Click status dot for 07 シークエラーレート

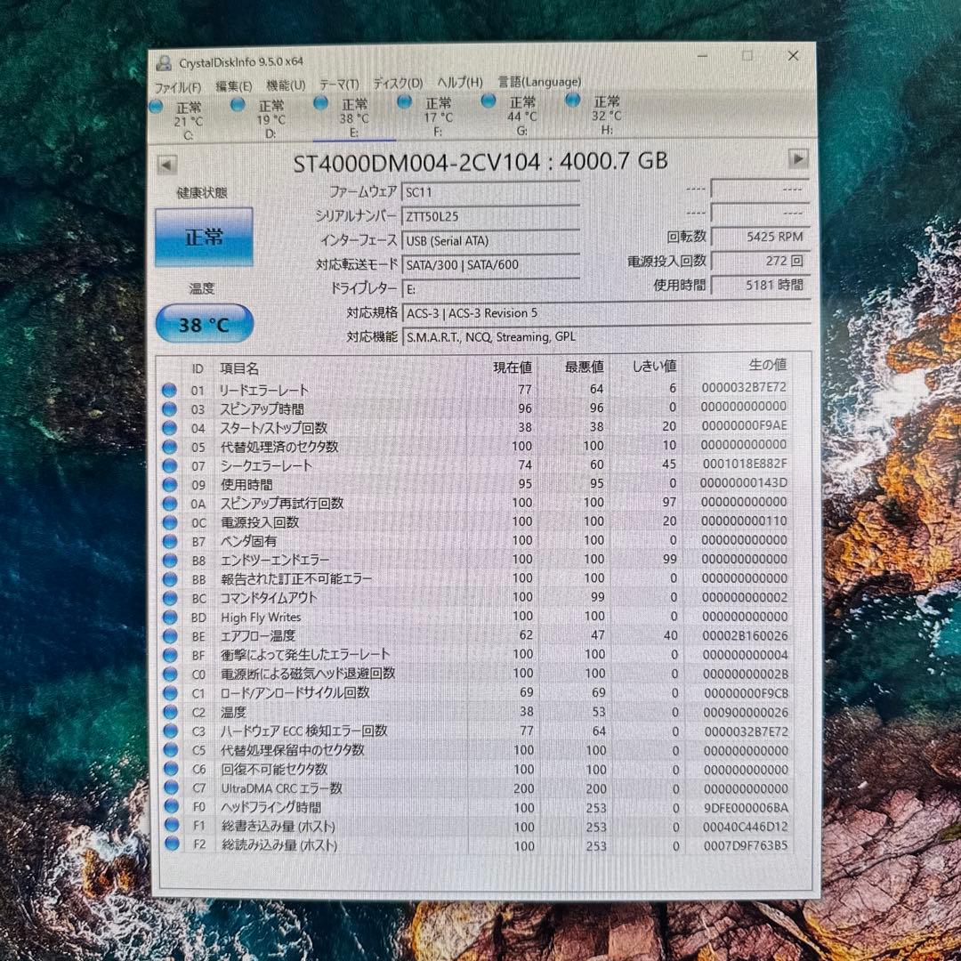170,466
